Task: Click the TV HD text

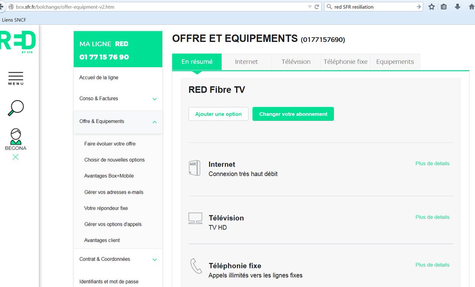Action: click(218, 228)
